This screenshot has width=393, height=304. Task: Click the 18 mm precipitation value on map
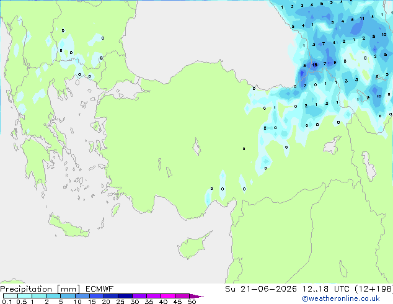tap(314, 65)
